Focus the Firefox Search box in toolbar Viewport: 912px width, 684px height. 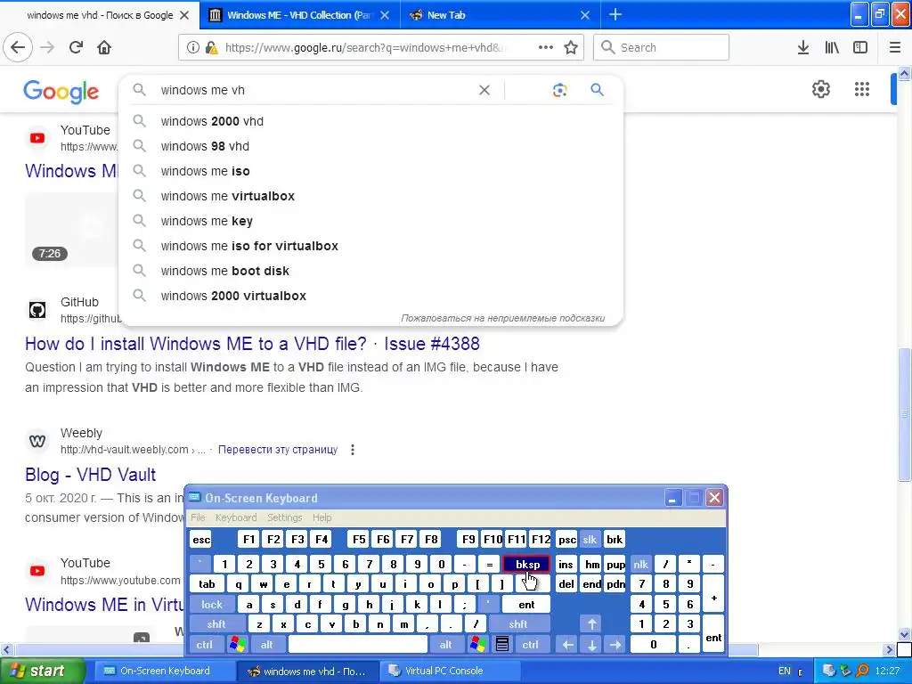(x=661, y=47)
